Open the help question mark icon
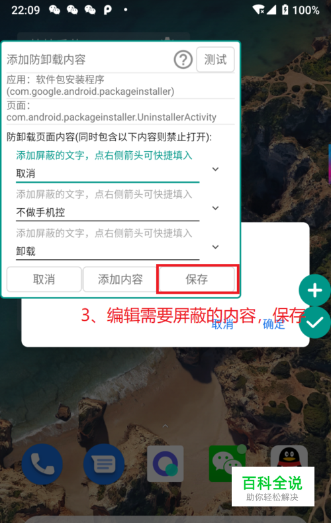 pyautogui.click(x=183, y=60)
